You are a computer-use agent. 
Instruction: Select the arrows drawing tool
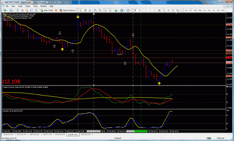177,10
